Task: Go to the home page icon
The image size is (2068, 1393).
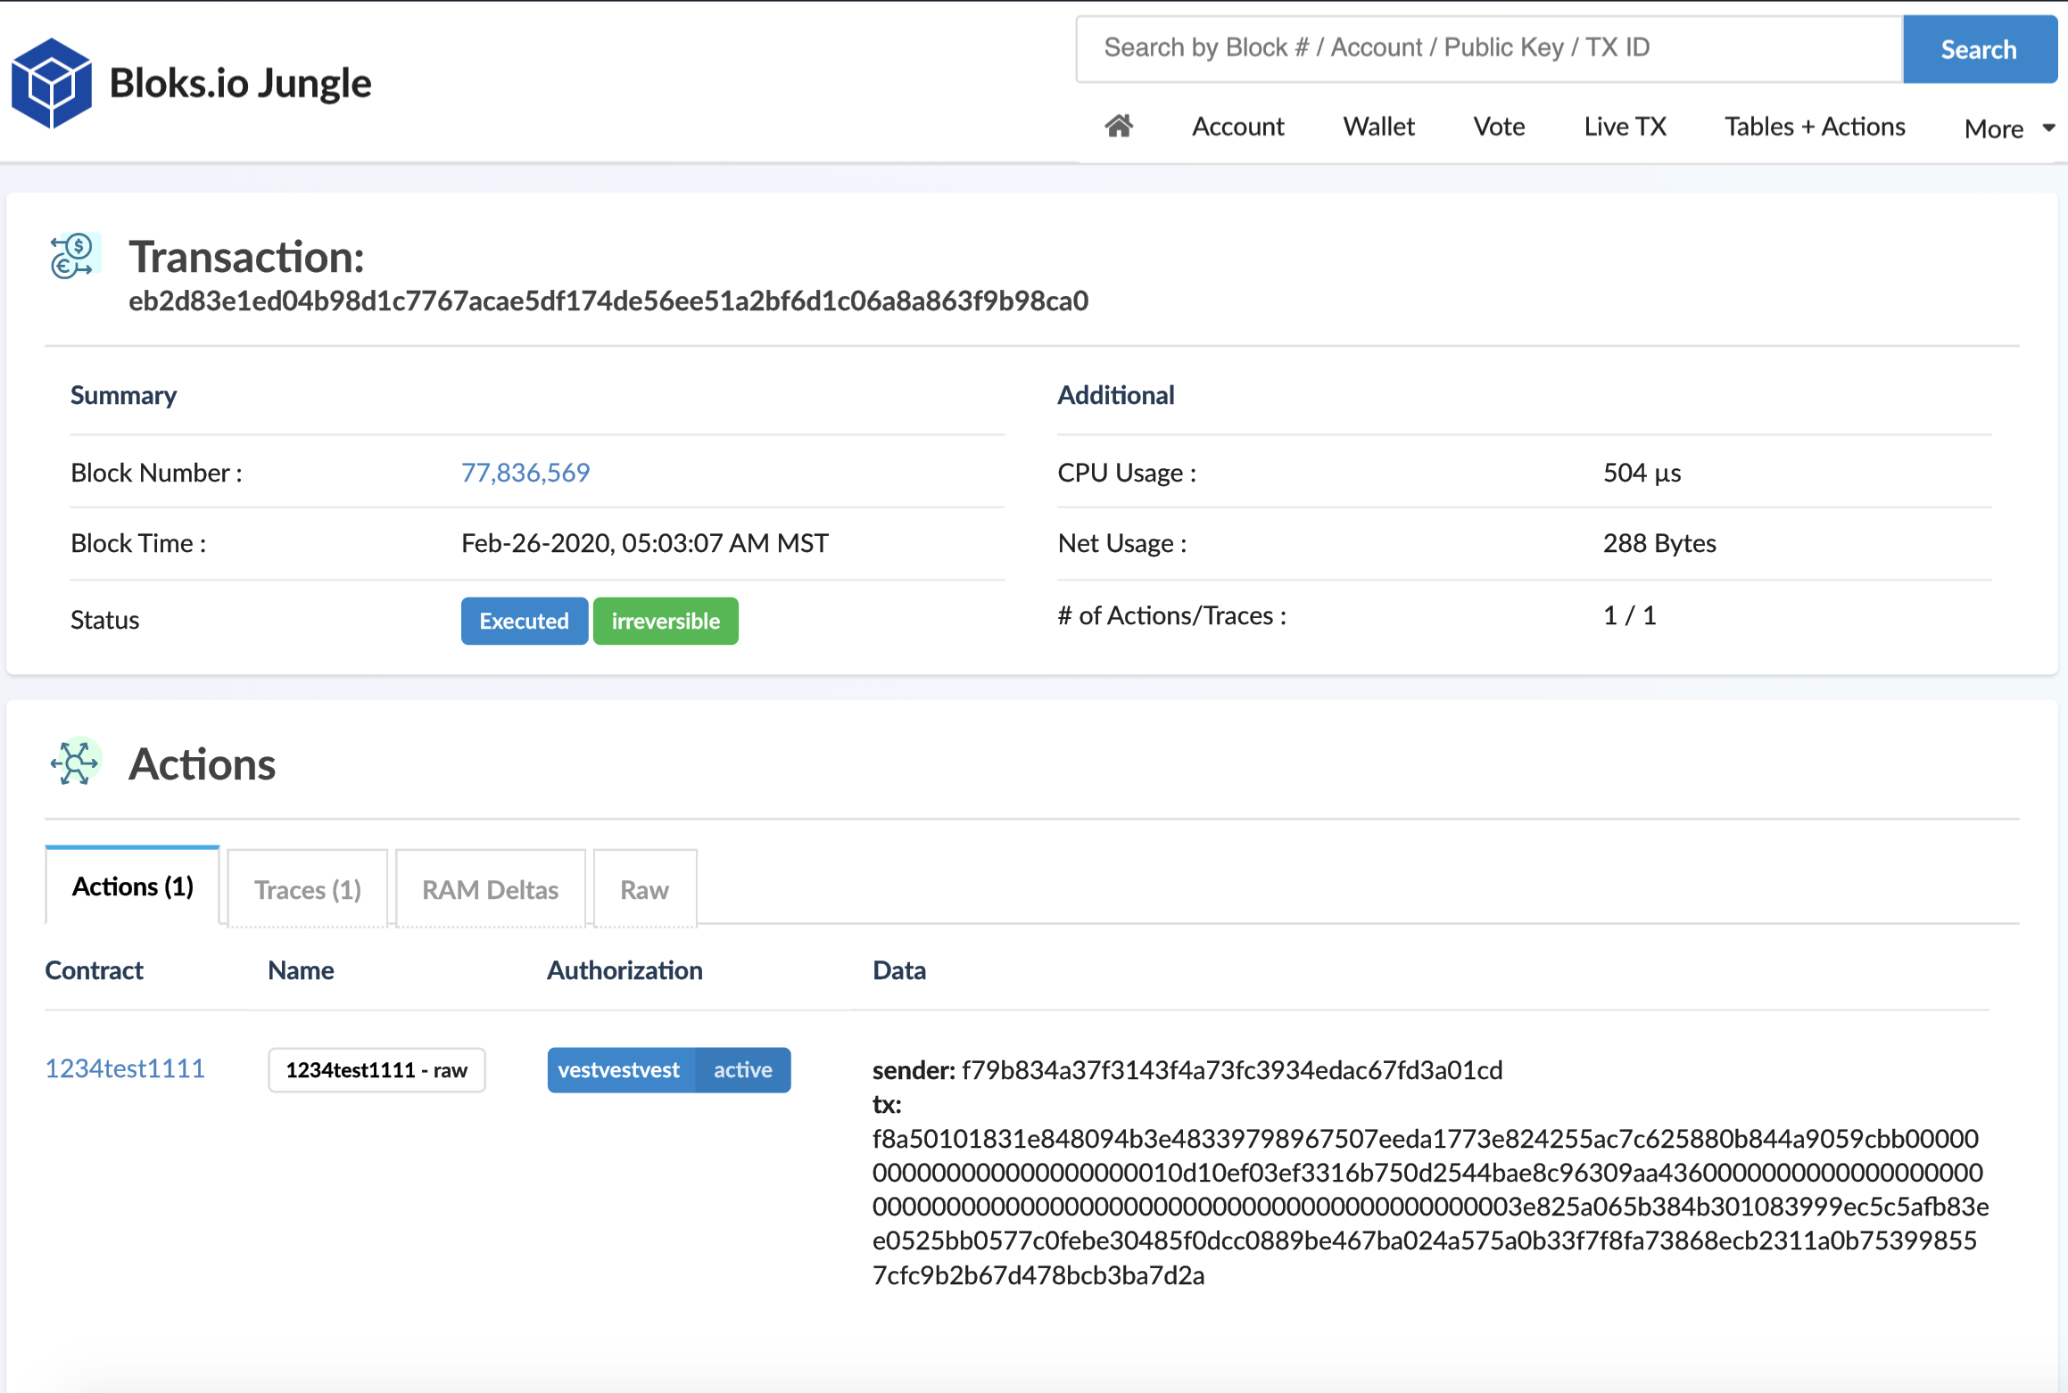Action: 1119,127
